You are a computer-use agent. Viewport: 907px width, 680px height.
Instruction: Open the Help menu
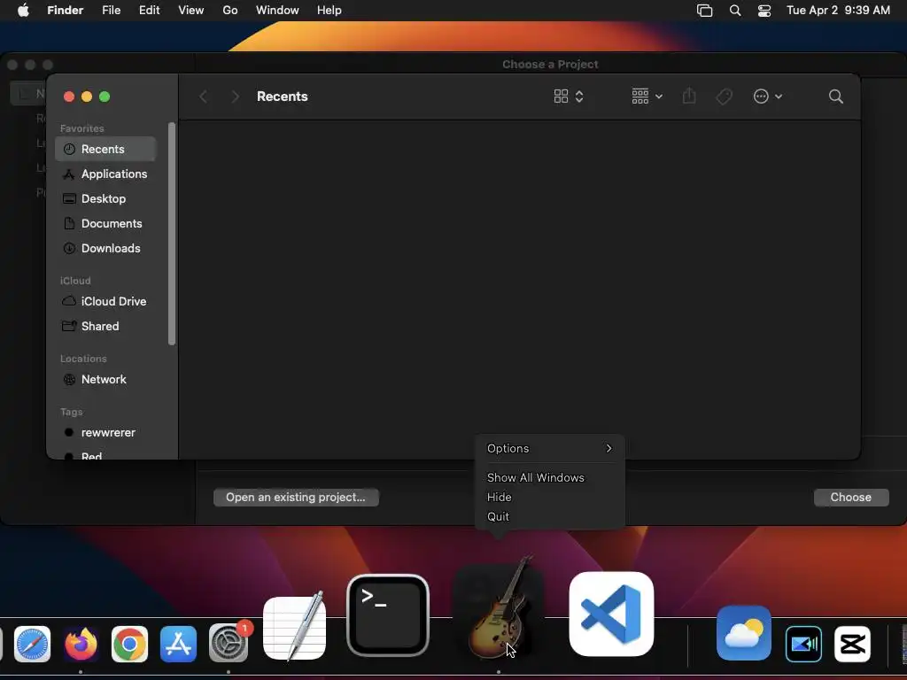329,11
